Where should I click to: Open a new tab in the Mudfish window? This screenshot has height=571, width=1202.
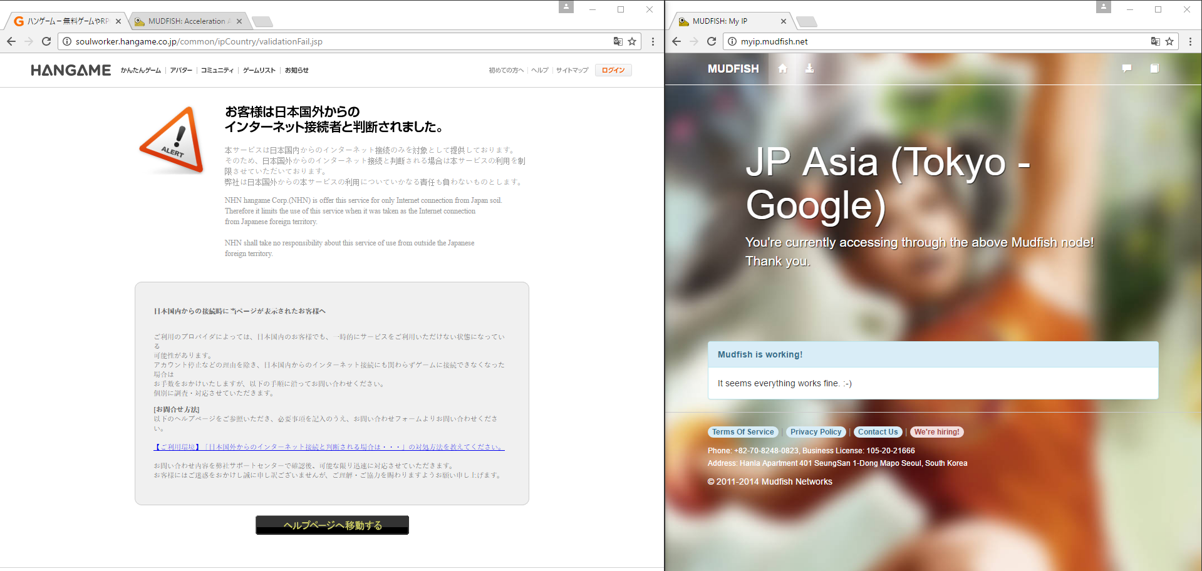(807, 22)
